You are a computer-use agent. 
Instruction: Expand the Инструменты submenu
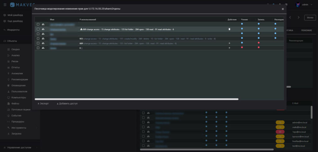pos(20,128)
